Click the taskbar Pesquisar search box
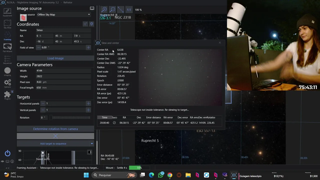320x180 pixels. 114,175
